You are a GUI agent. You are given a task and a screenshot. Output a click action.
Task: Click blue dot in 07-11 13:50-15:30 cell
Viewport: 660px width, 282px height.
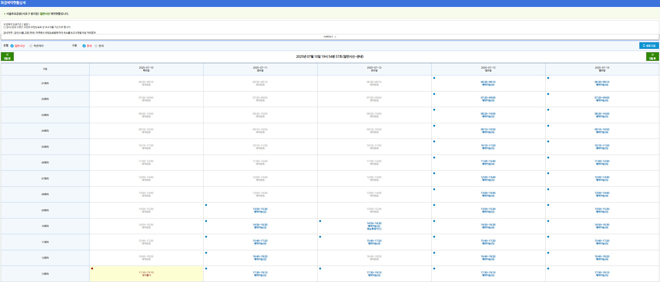pyautogui.click(x=206, y=205)
